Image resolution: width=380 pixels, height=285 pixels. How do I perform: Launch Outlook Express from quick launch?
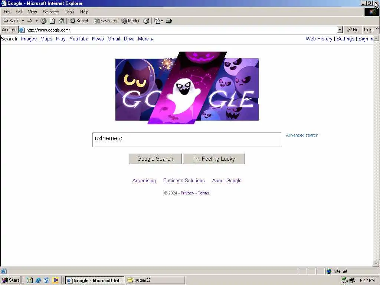[x=46, y=281]
